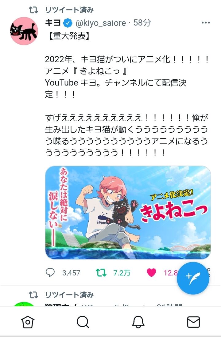Screen dimensions: 221x337
Task: Tap the @kiyo_saiore handle
Action: coord(101,23)
